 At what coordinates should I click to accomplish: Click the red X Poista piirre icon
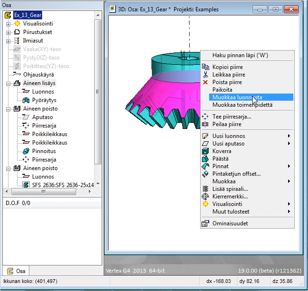click(x=205, y=82)
